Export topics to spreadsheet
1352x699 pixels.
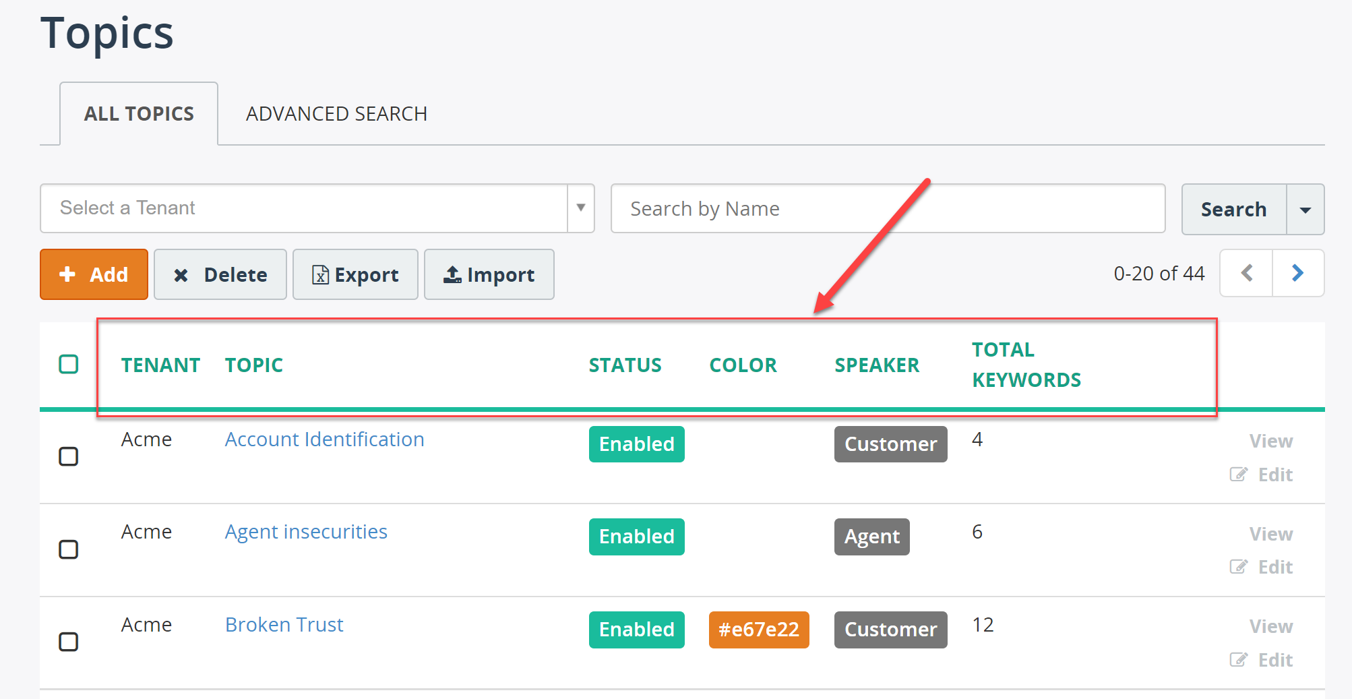point(355,274)
